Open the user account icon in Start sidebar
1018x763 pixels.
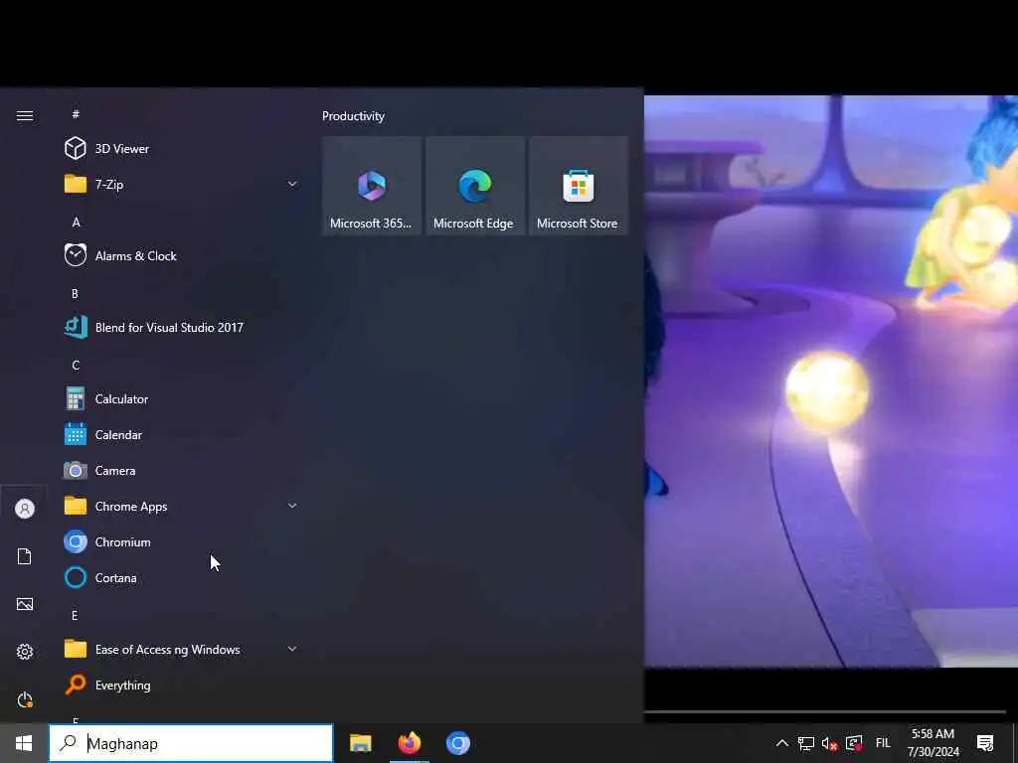tap(25, 509)
